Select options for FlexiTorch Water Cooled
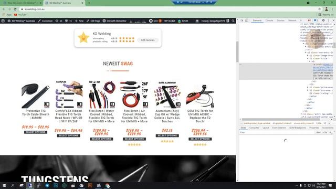Viewport: 336px width, 189px height. click(101, 139)
